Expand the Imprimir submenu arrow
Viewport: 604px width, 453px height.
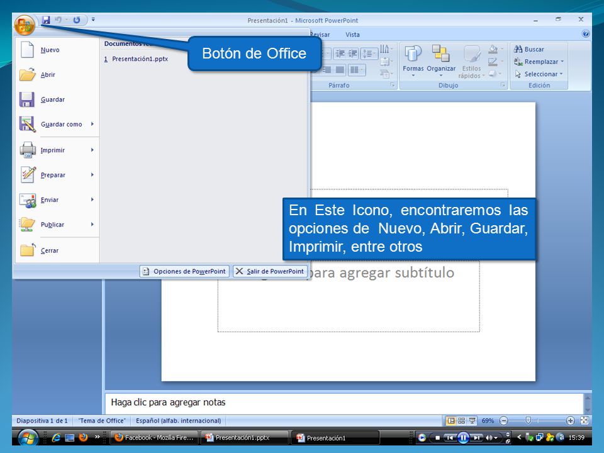[x=92, y=150]
